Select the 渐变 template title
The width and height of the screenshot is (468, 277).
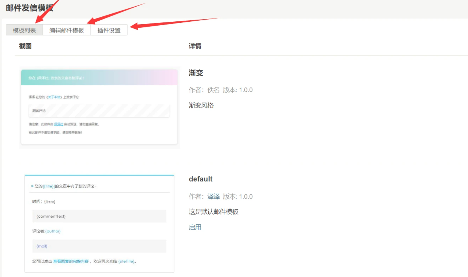[196, 73]
